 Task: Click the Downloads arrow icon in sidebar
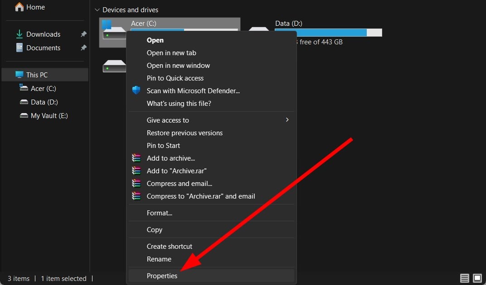pos(19,34)
